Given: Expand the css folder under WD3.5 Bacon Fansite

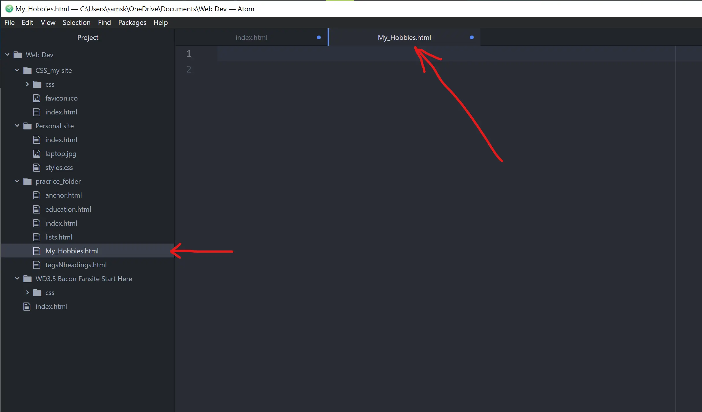Looking at the screenshot, I should [x=27, y=292].
